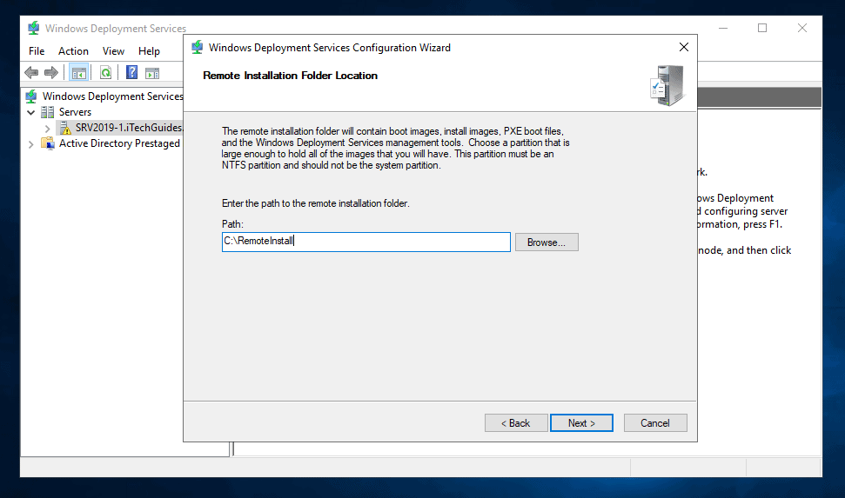Image resolution: width=845 pixels, height=498 pixels.
Task: Click the wizard title bar icon
Action: pyautogui.click(x=198, y=48)
